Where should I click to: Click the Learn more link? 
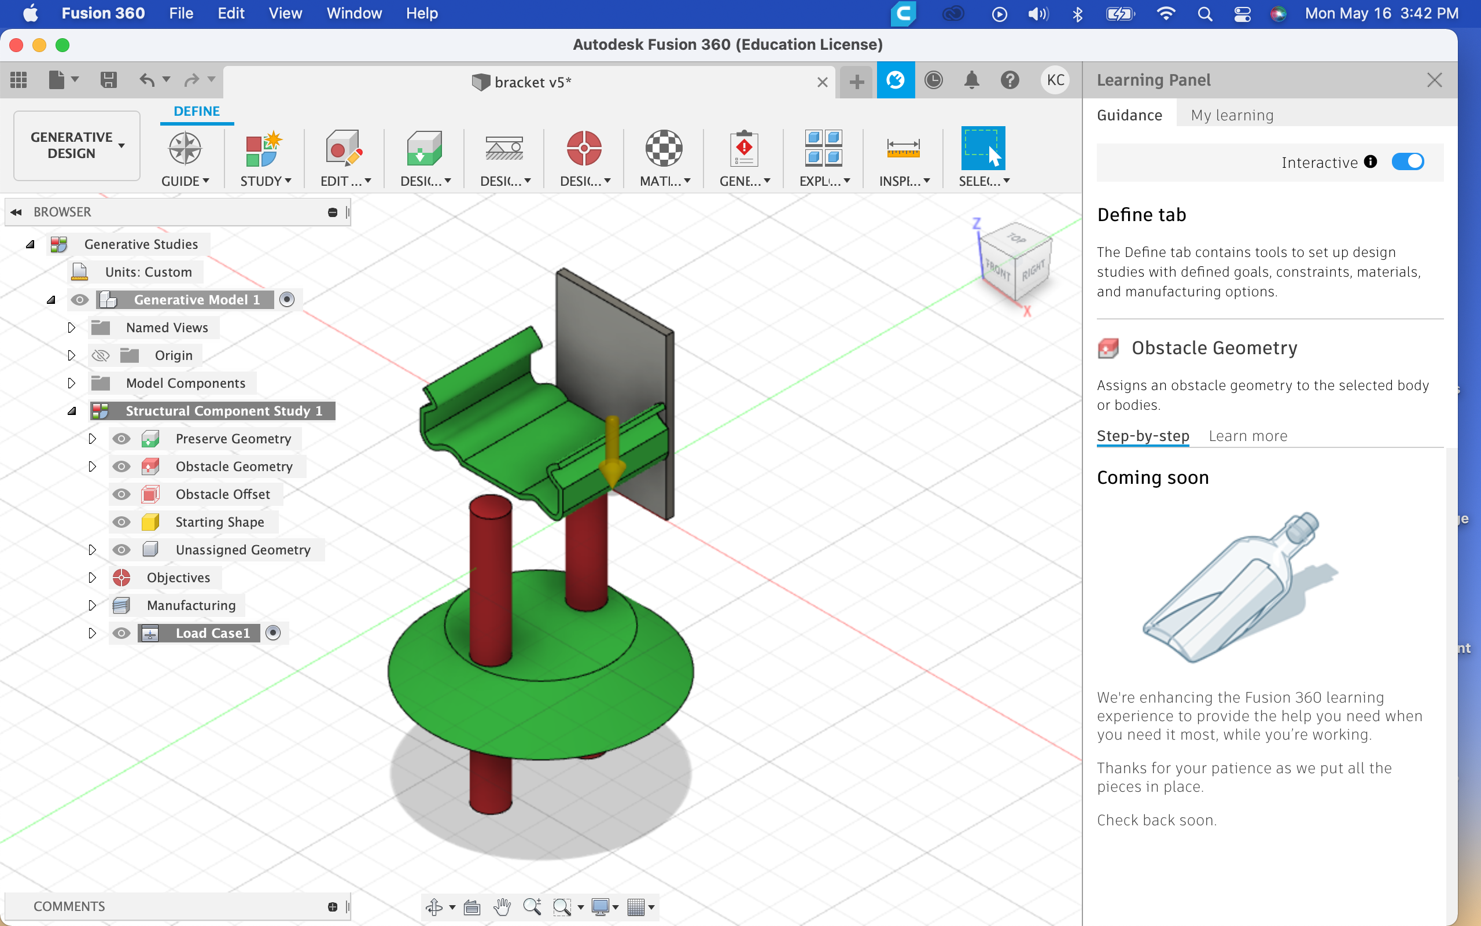pyautogui.click(x=1247, y=435)
